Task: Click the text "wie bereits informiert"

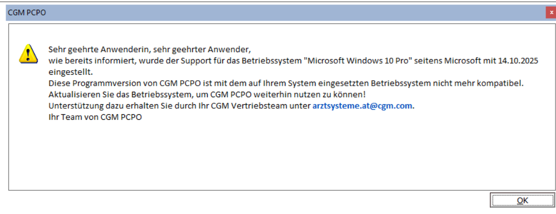Action: (x=86, y=61)
